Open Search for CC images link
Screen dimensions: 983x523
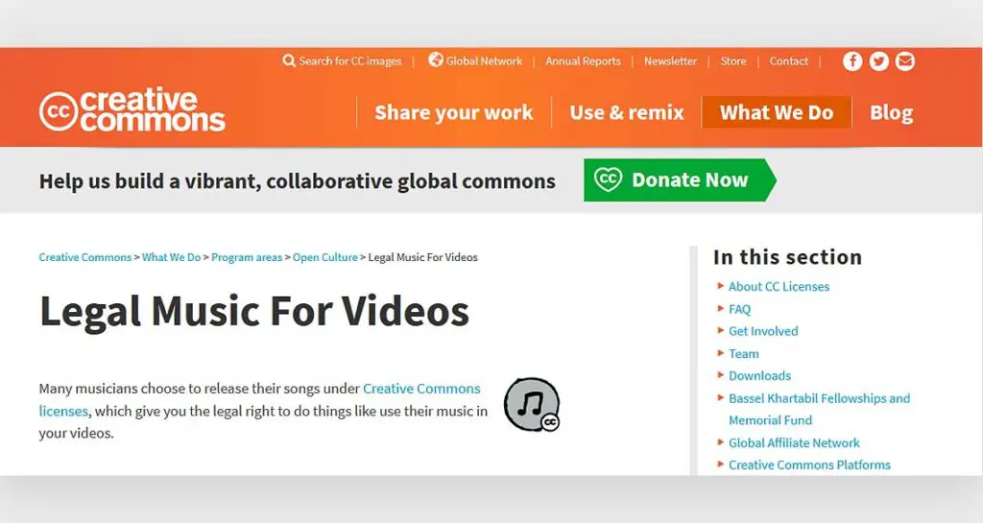349,61
